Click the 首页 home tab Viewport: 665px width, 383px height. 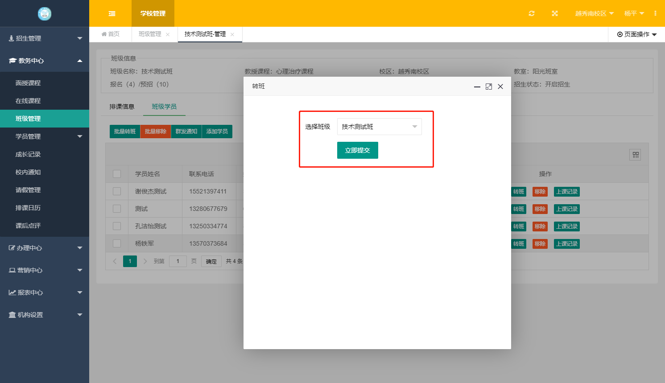(x=111, y=34)
